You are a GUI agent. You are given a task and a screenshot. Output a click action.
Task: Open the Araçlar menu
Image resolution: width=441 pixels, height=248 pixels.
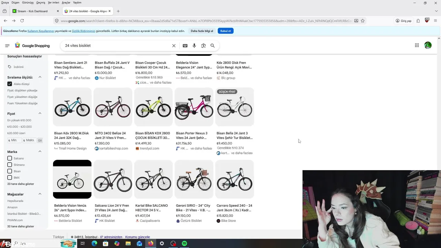[x=66, y=2]
